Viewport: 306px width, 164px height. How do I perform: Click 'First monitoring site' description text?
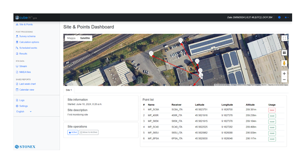click(x=78, y=115)
